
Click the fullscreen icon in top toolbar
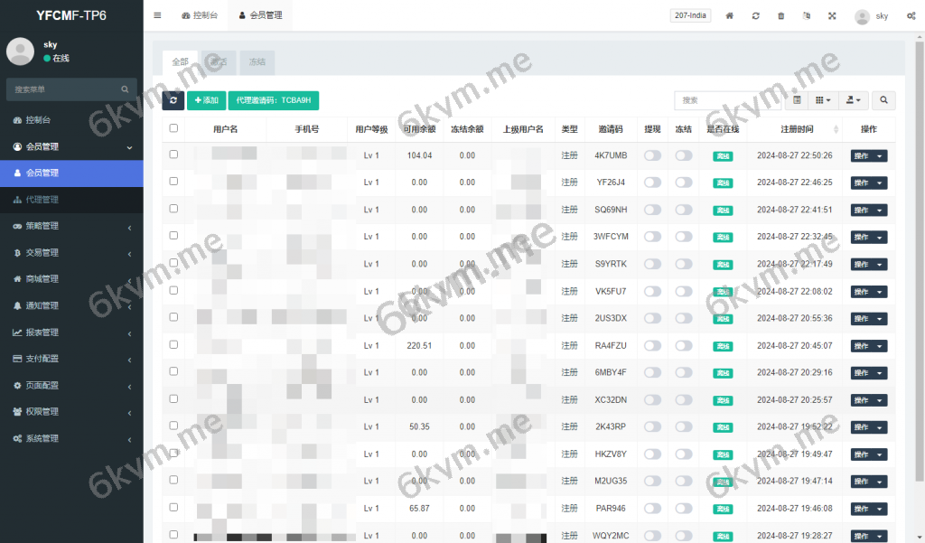[832, 15]
